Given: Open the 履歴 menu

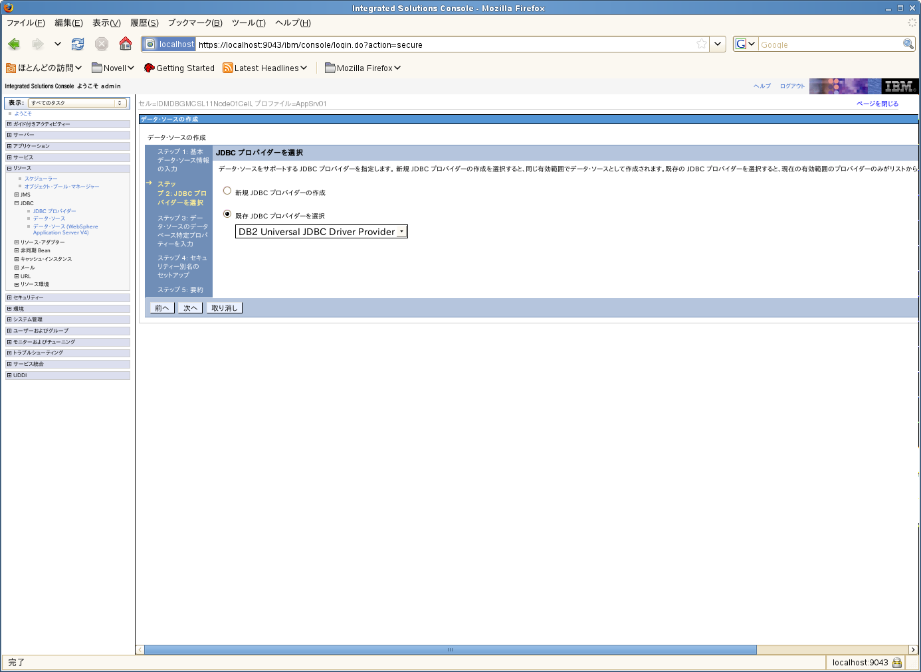Looking at the screenshot, I should tap(144, 23).
